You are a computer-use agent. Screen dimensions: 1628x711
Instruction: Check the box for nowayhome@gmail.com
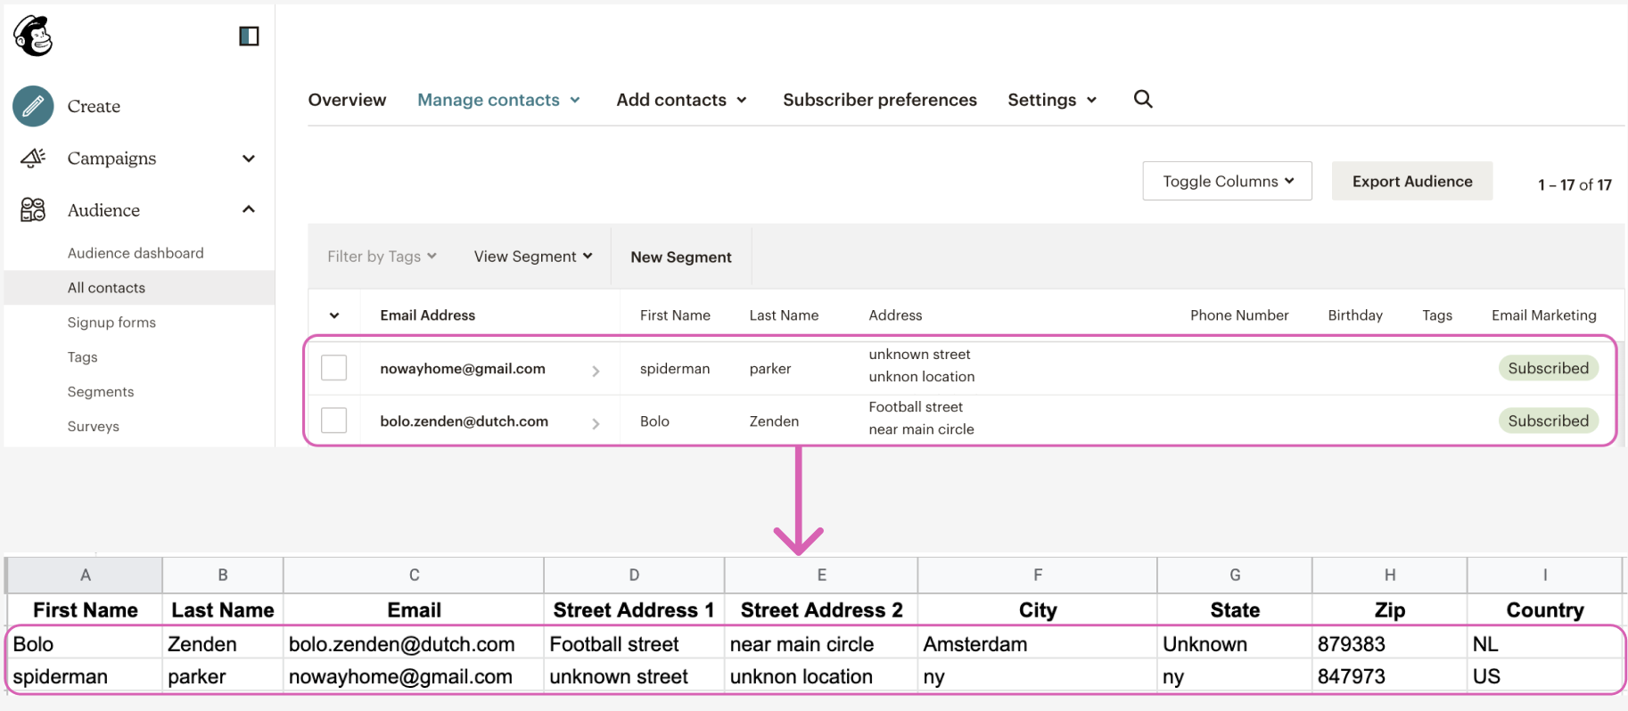click(333, 368)
